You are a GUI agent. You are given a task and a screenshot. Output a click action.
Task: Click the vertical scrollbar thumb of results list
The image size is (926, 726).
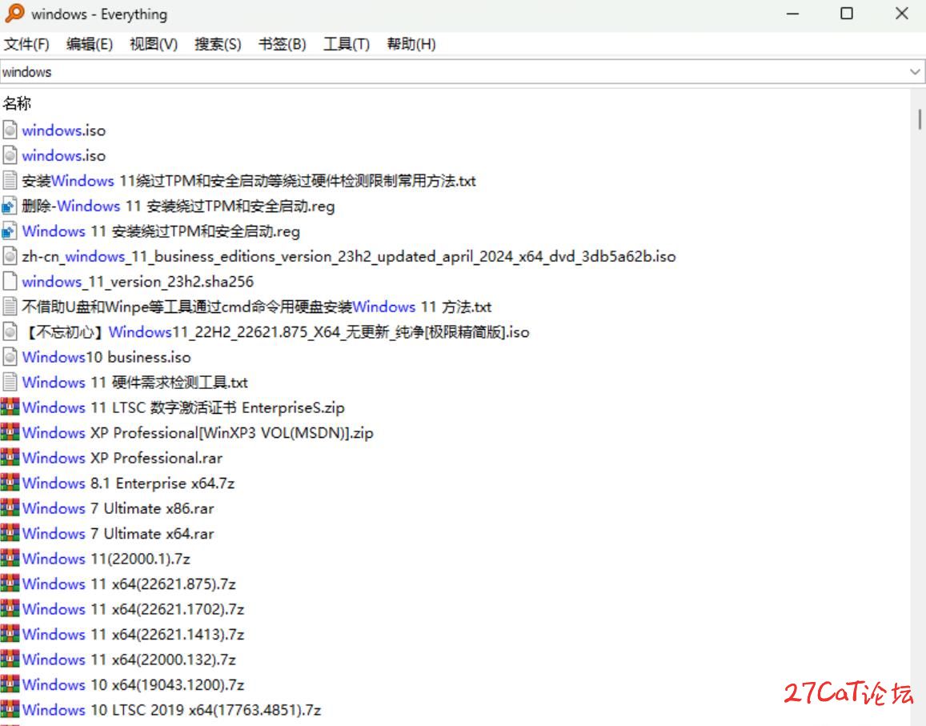pyautogui.click(x=920, y=118)
